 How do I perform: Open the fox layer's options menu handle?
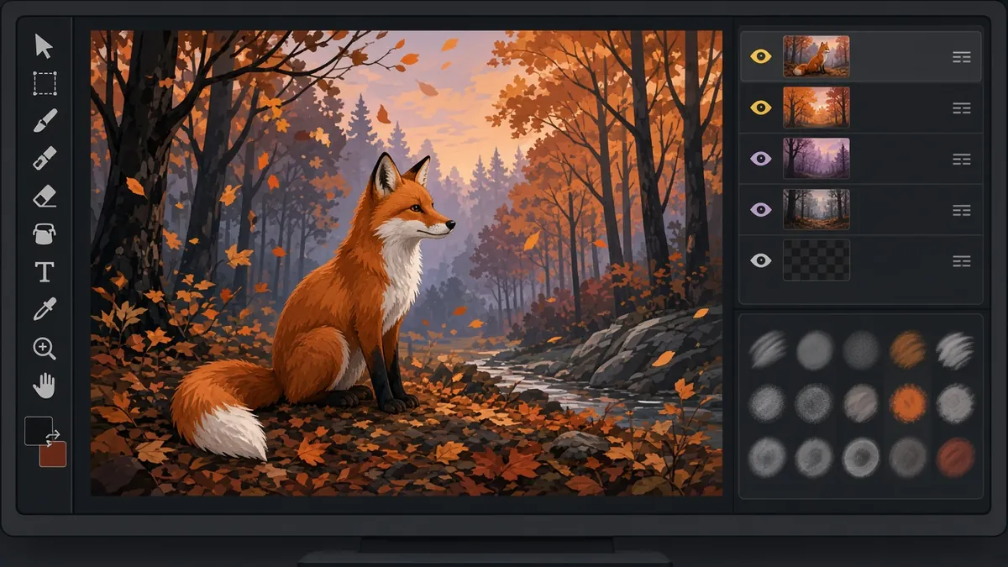tap(962, 57)
